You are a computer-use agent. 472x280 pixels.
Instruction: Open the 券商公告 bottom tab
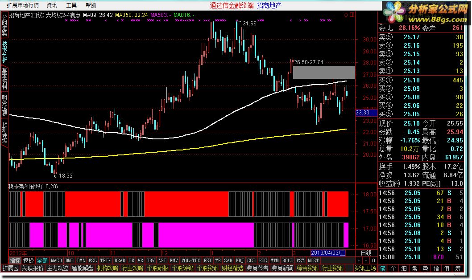(x=258, y=268)
